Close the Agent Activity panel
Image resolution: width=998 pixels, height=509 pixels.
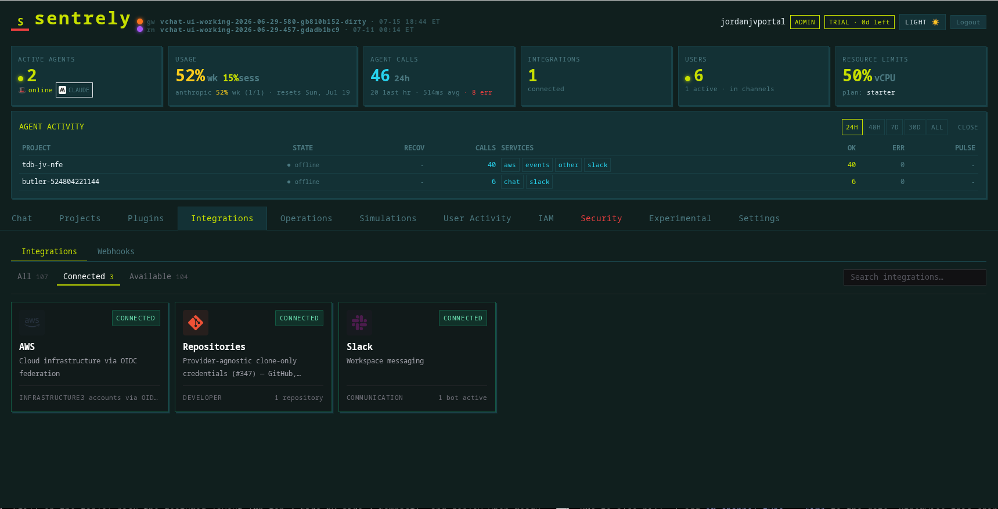click(x=967, y=127)
